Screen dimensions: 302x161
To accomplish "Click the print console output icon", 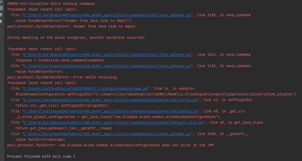I will point(1,15).
